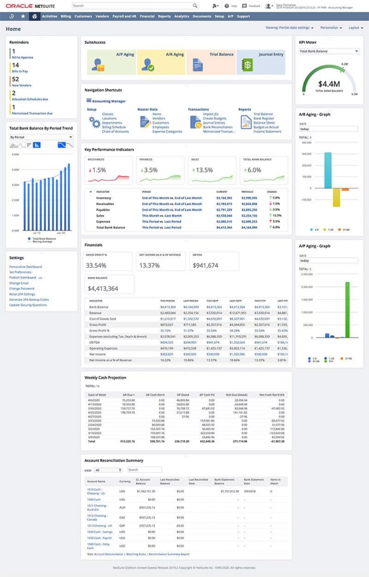Open the Recent Records clock icon

(x=11, y=16)
